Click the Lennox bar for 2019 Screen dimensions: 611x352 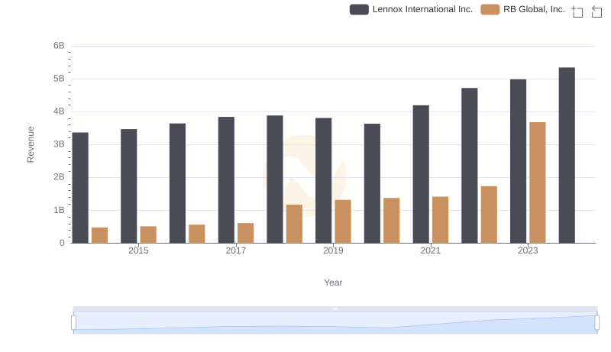(x=323, y=181)
